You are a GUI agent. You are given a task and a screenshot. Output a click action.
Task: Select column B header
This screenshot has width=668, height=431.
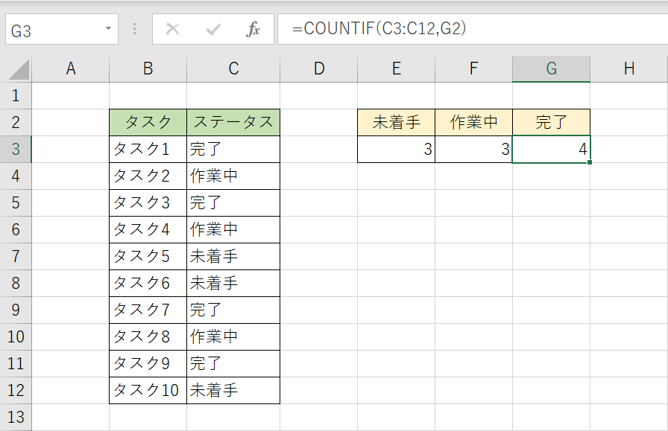click(148, 69)
